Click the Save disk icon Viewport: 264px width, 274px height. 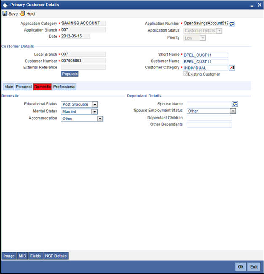click(5, 13)
